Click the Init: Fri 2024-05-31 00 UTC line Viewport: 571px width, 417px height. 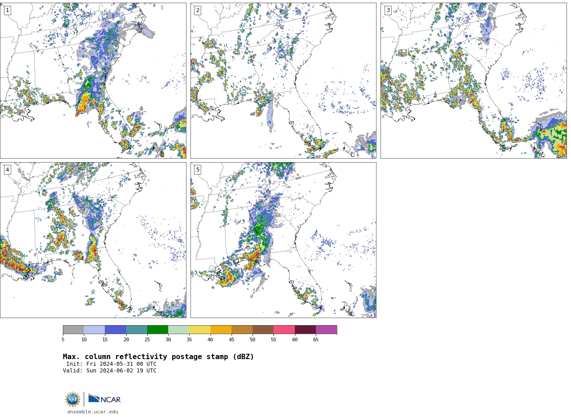click(x=112, y=364)
